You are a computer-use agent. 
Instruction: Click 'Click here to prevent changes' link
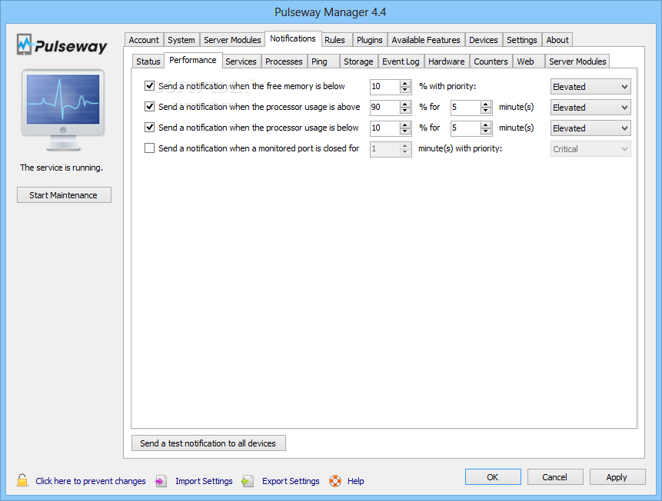click(91, 481)
